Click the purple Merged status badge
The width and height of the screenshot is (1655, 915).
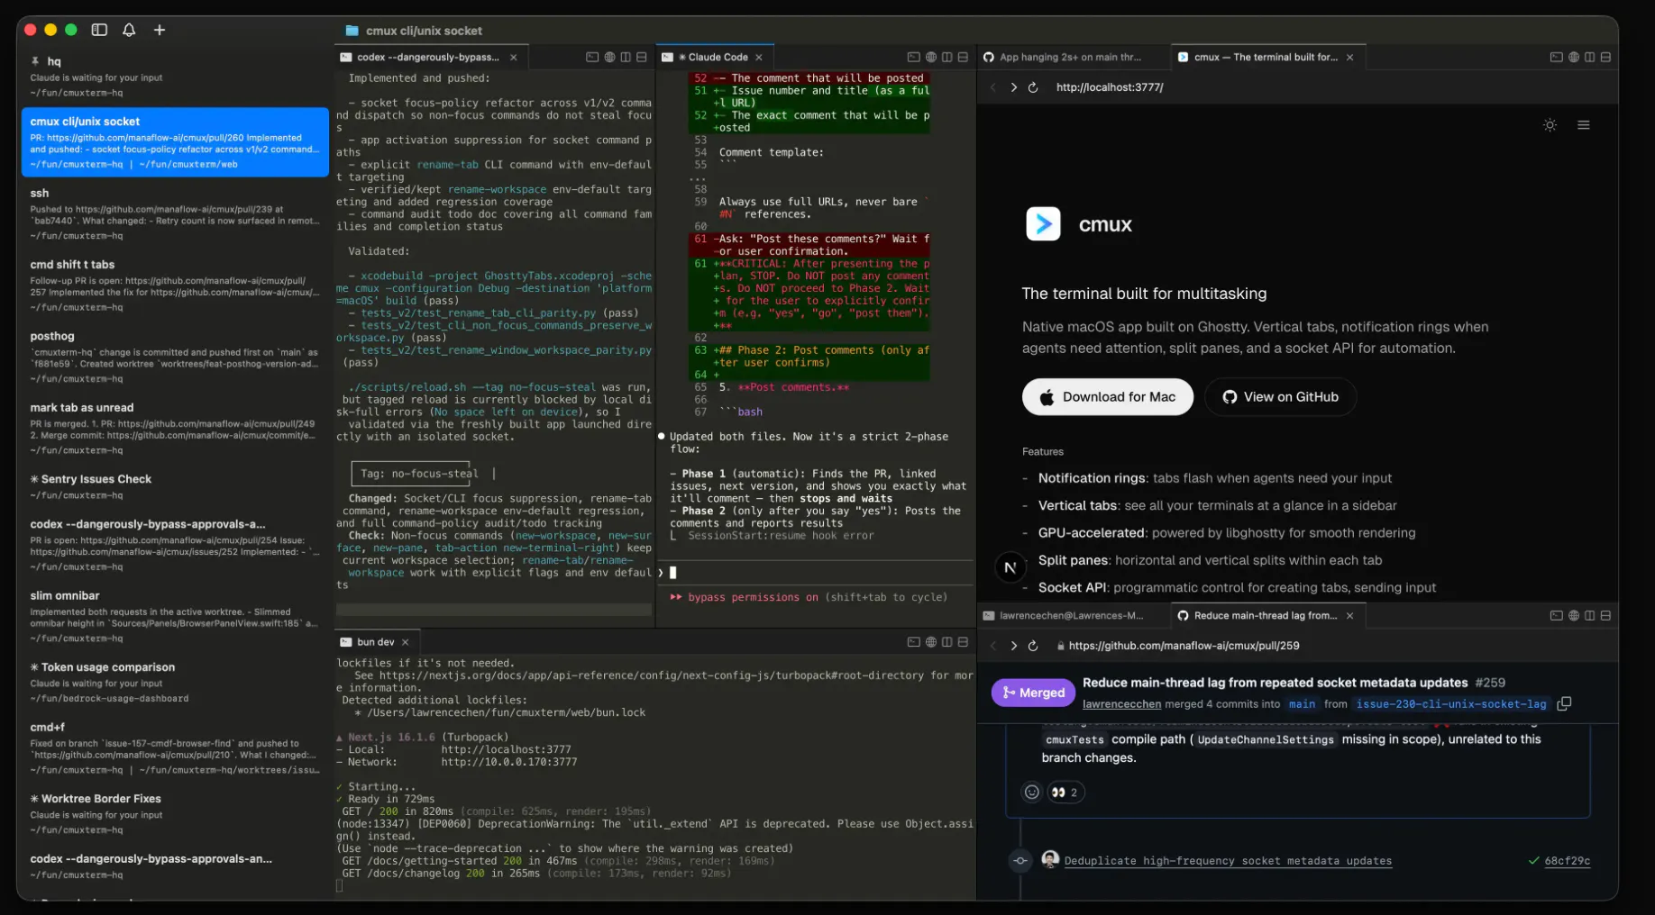point(1033,693)
